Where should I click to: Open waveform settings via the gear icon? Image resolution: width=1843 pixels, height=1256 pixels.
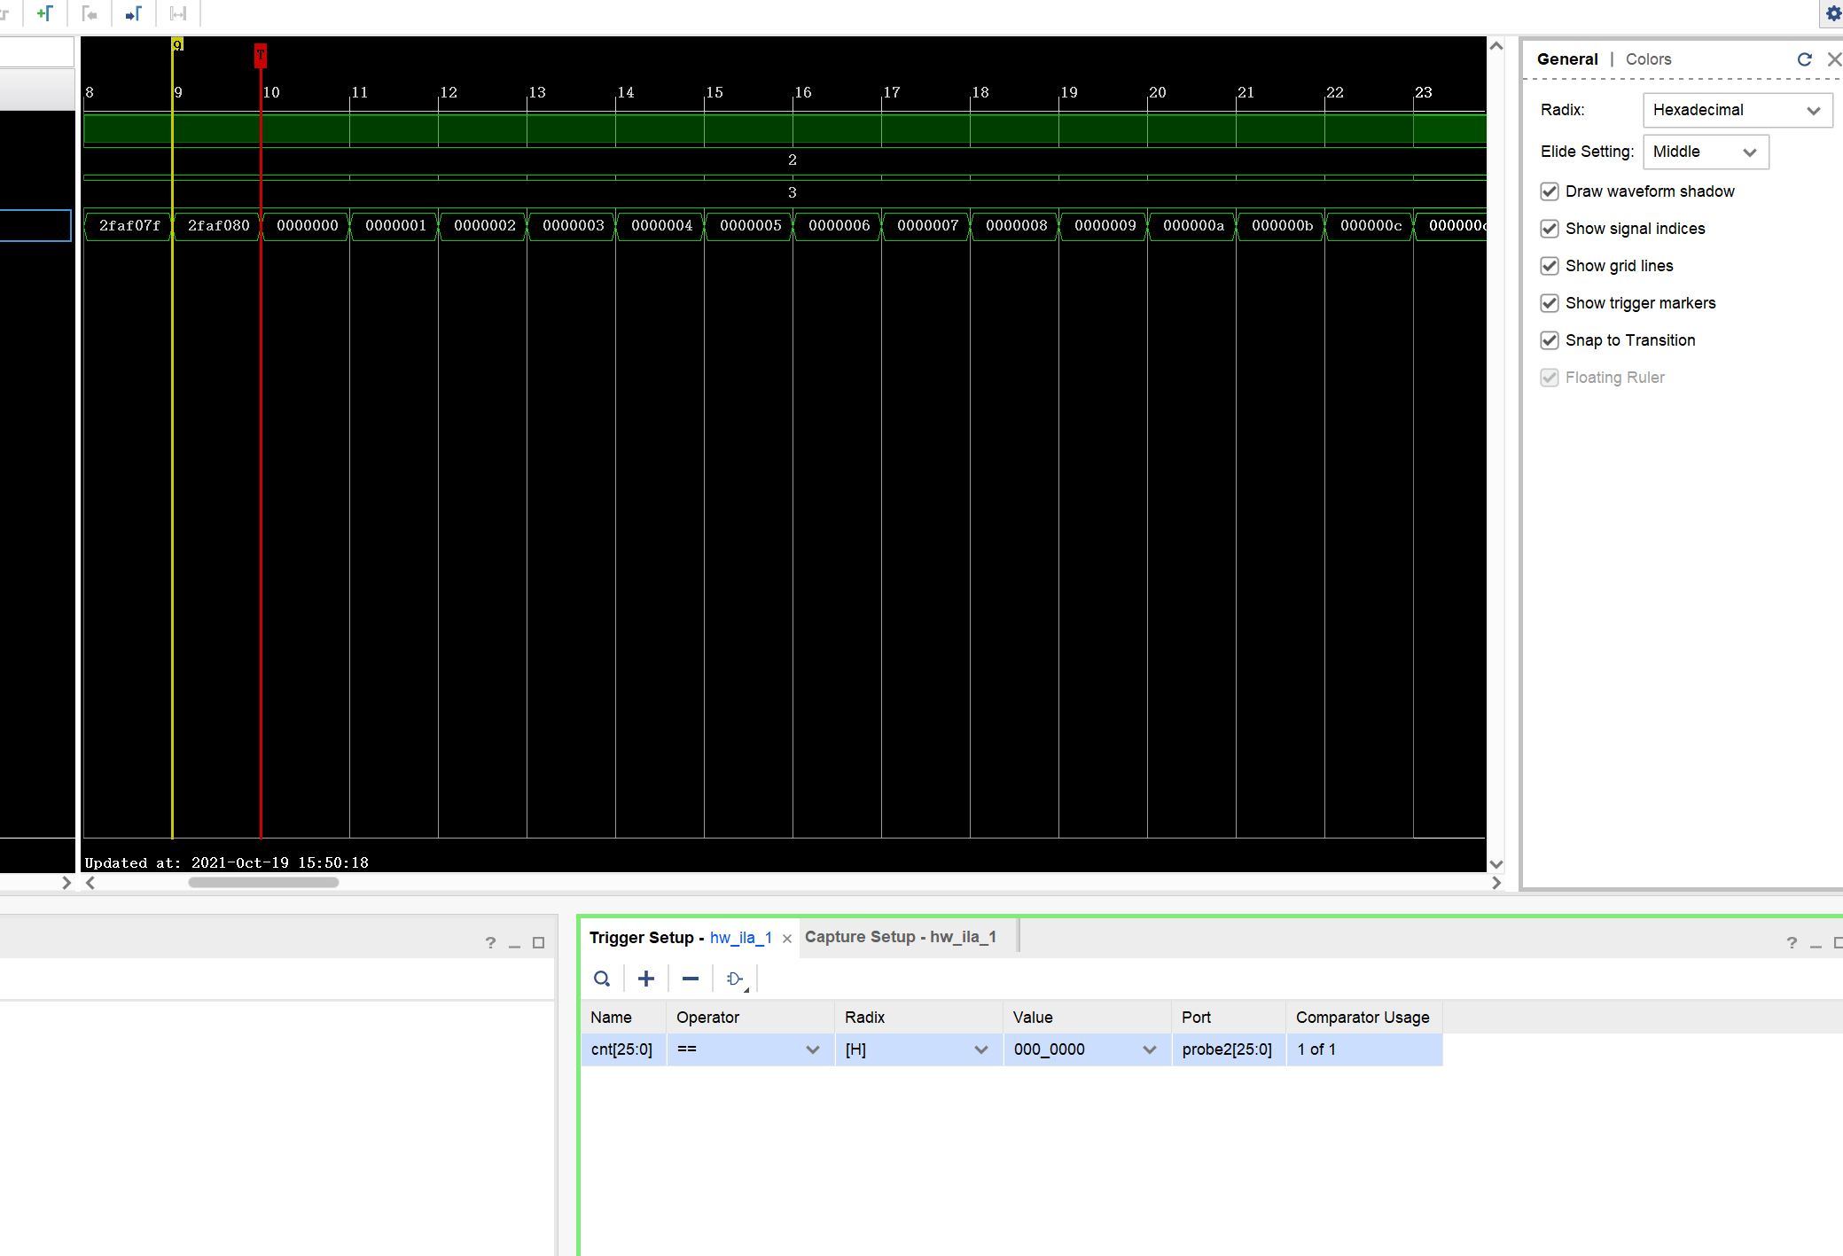point(1831,14)
